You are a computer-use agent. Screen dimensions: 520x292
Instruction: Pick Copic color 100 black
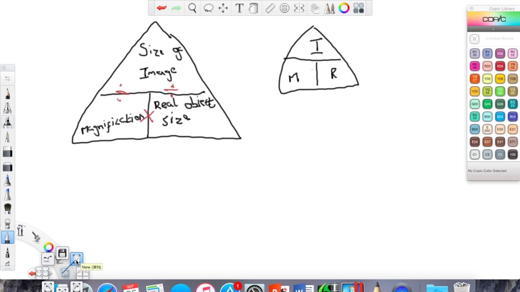tap(513, 154)
